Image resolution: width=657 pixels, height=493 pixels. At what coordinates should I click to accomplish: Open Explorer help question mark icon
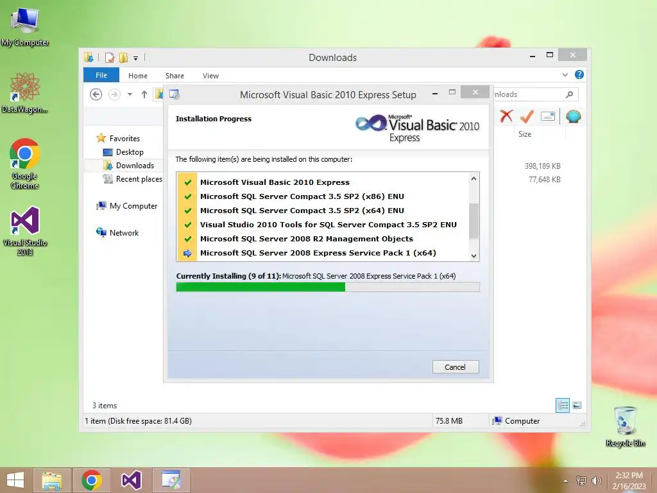579,74
